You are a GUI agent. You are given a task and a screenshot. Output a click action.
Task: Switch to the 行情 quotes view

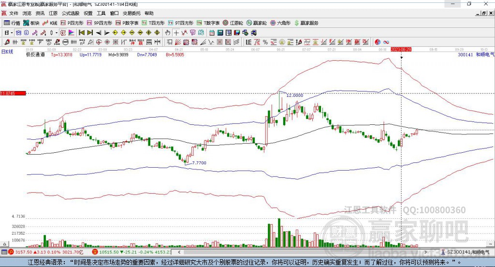click(x=12, y=23)
